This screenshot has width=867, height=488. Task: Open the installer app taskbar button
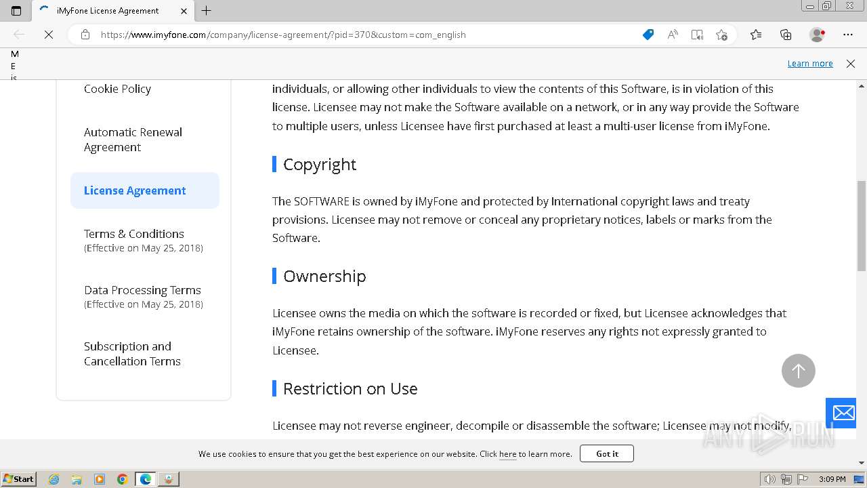pos(169,479)
